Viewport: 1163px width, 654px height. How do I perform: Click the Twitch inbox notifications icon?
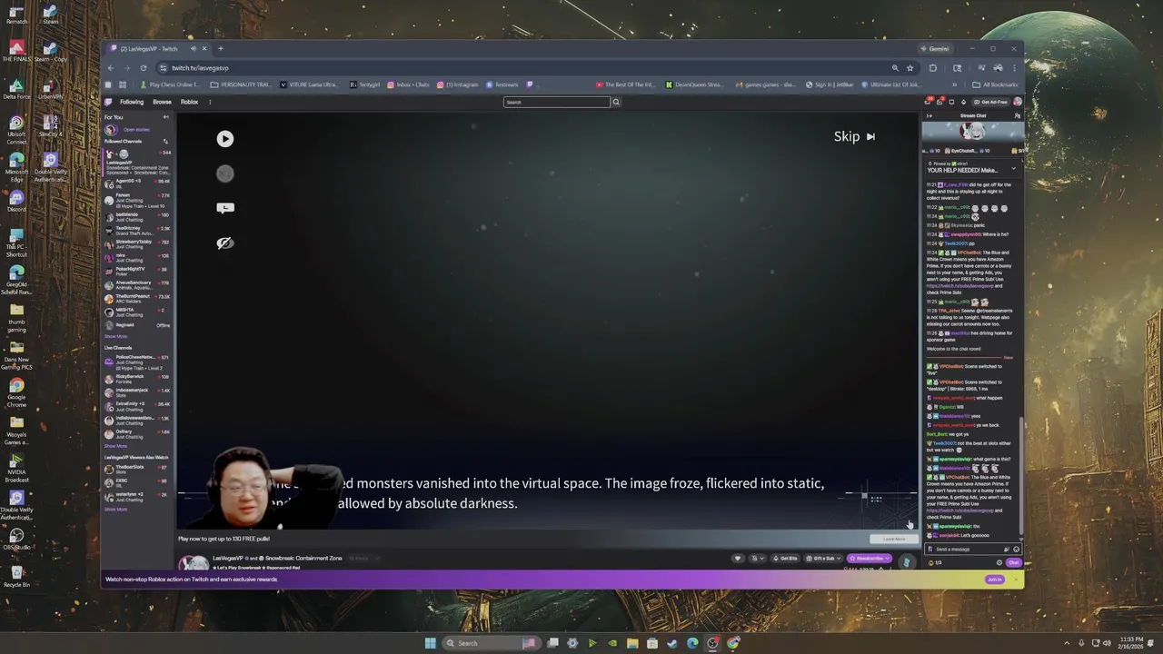click(x=939, y=102)
